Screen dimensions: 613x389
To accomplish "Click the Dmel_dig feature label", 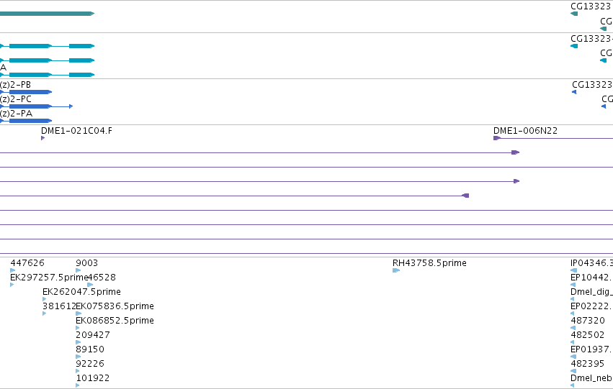I will (x=591, y=292).
